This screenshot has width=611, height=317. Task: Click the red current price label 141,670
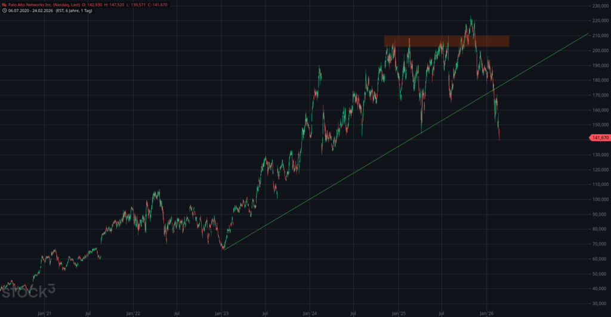[x=599, y=138]
